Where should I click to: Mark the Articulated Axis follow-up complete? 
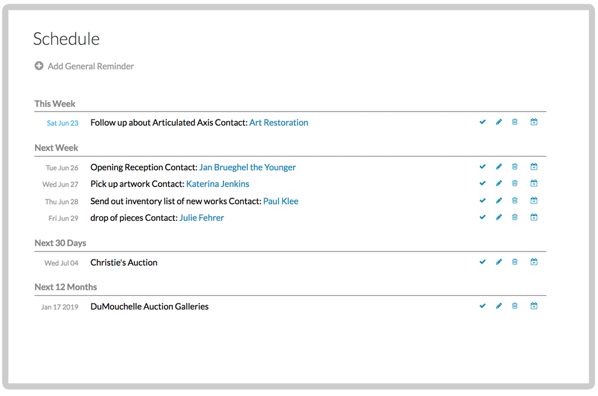pos(483,122)
